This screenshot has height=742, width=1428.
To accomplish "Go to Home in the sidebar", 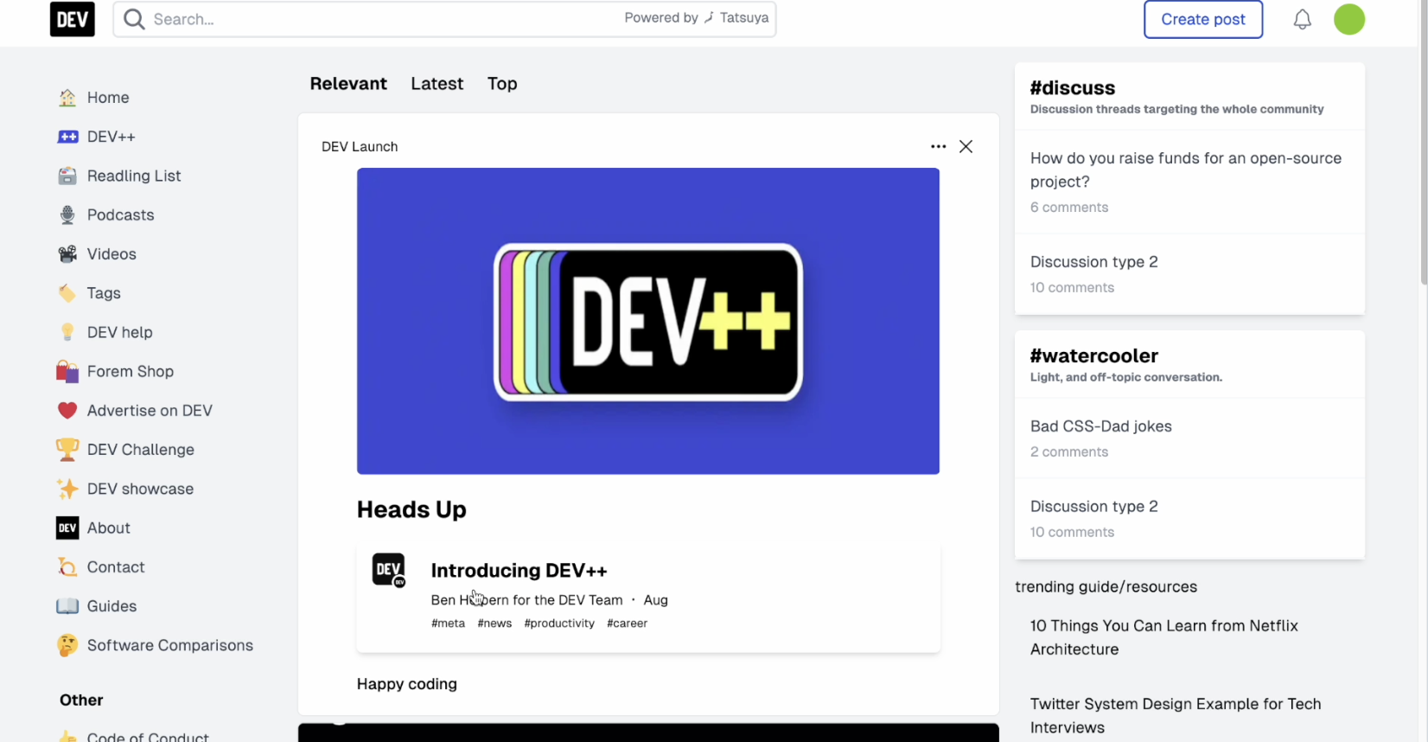I will coord(108,98).
